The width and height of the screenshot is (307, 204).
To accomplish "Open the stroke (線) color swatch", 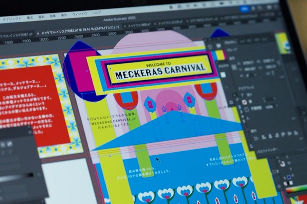I will click(x=244, y=102).
